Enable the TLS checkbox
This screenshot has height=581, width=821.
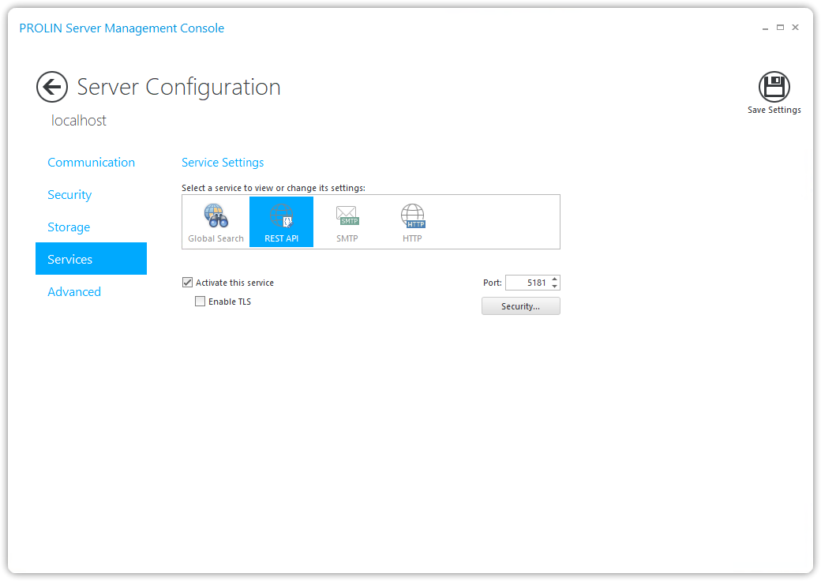click(x=201, y=302)
